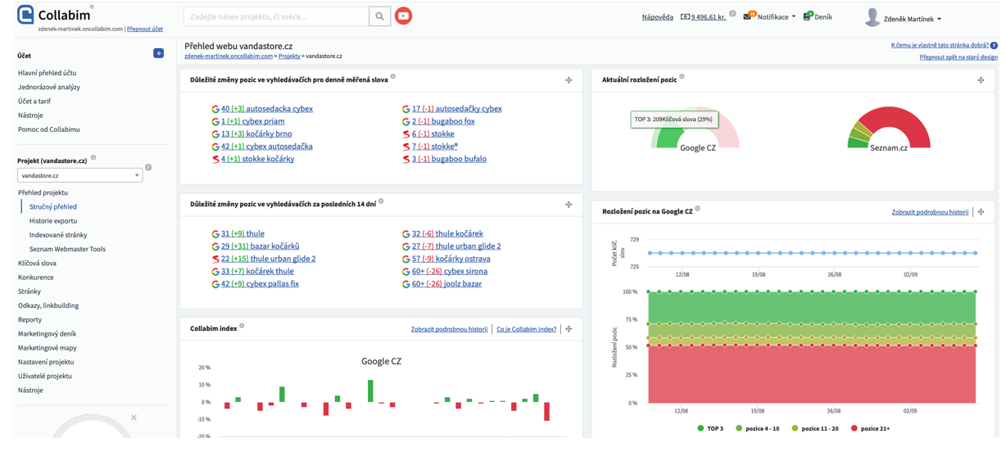1006x456 pixels.
Task: Open the red YouTube video icon
Action: click(x=403, y=16)
